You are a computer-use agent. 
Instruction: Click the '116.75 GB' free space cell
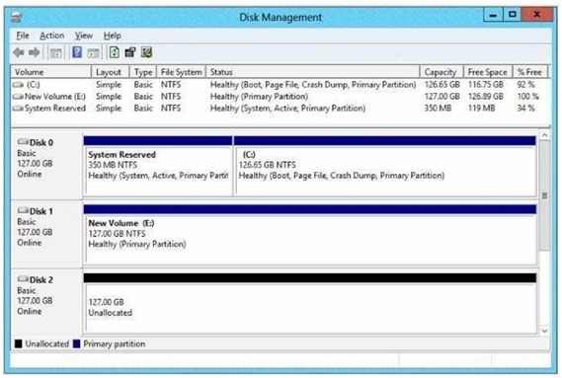coord(486,85)
